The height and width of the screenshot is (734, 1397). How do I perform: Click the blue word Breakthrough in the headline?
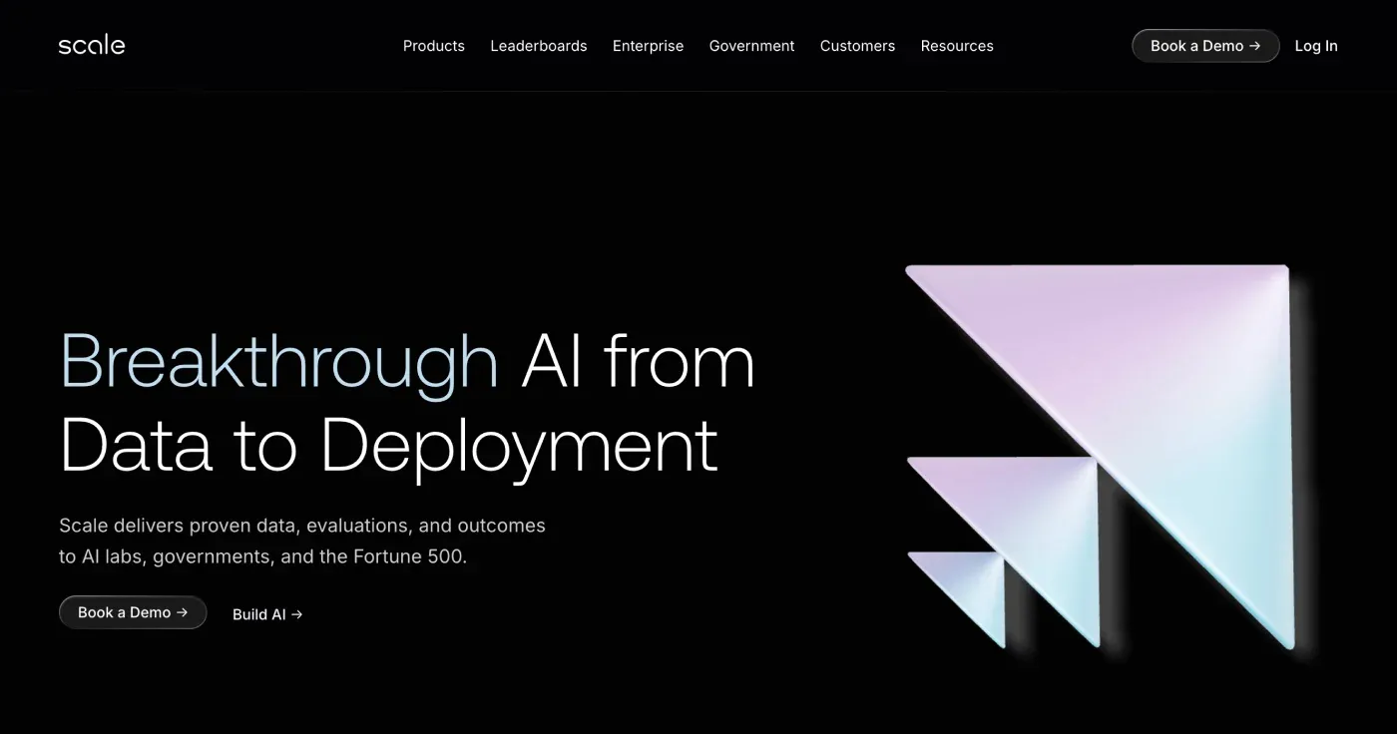(x=278, y=361)
